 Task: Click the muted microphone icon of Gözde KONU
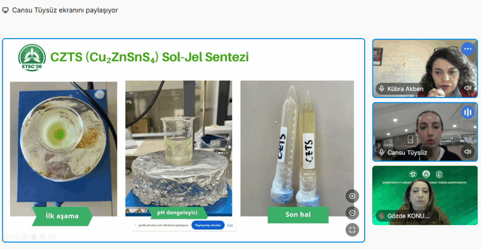(381, 216)
